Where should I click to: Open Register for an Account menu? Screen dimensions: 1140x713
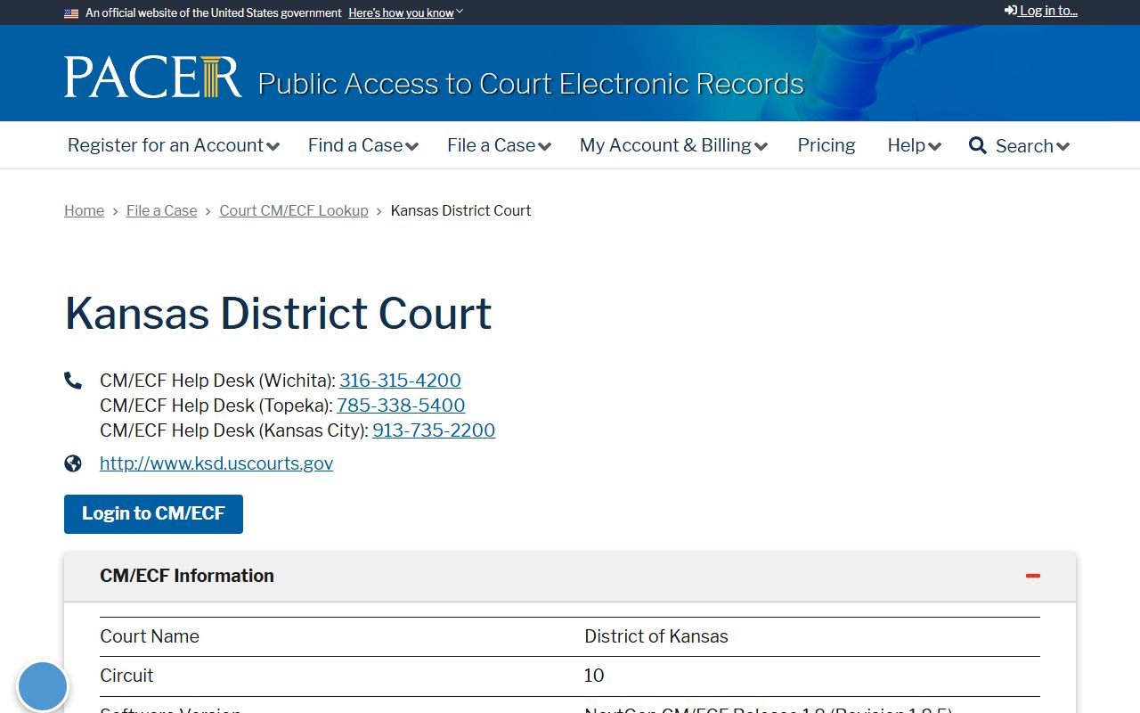[x=174, y=145]
